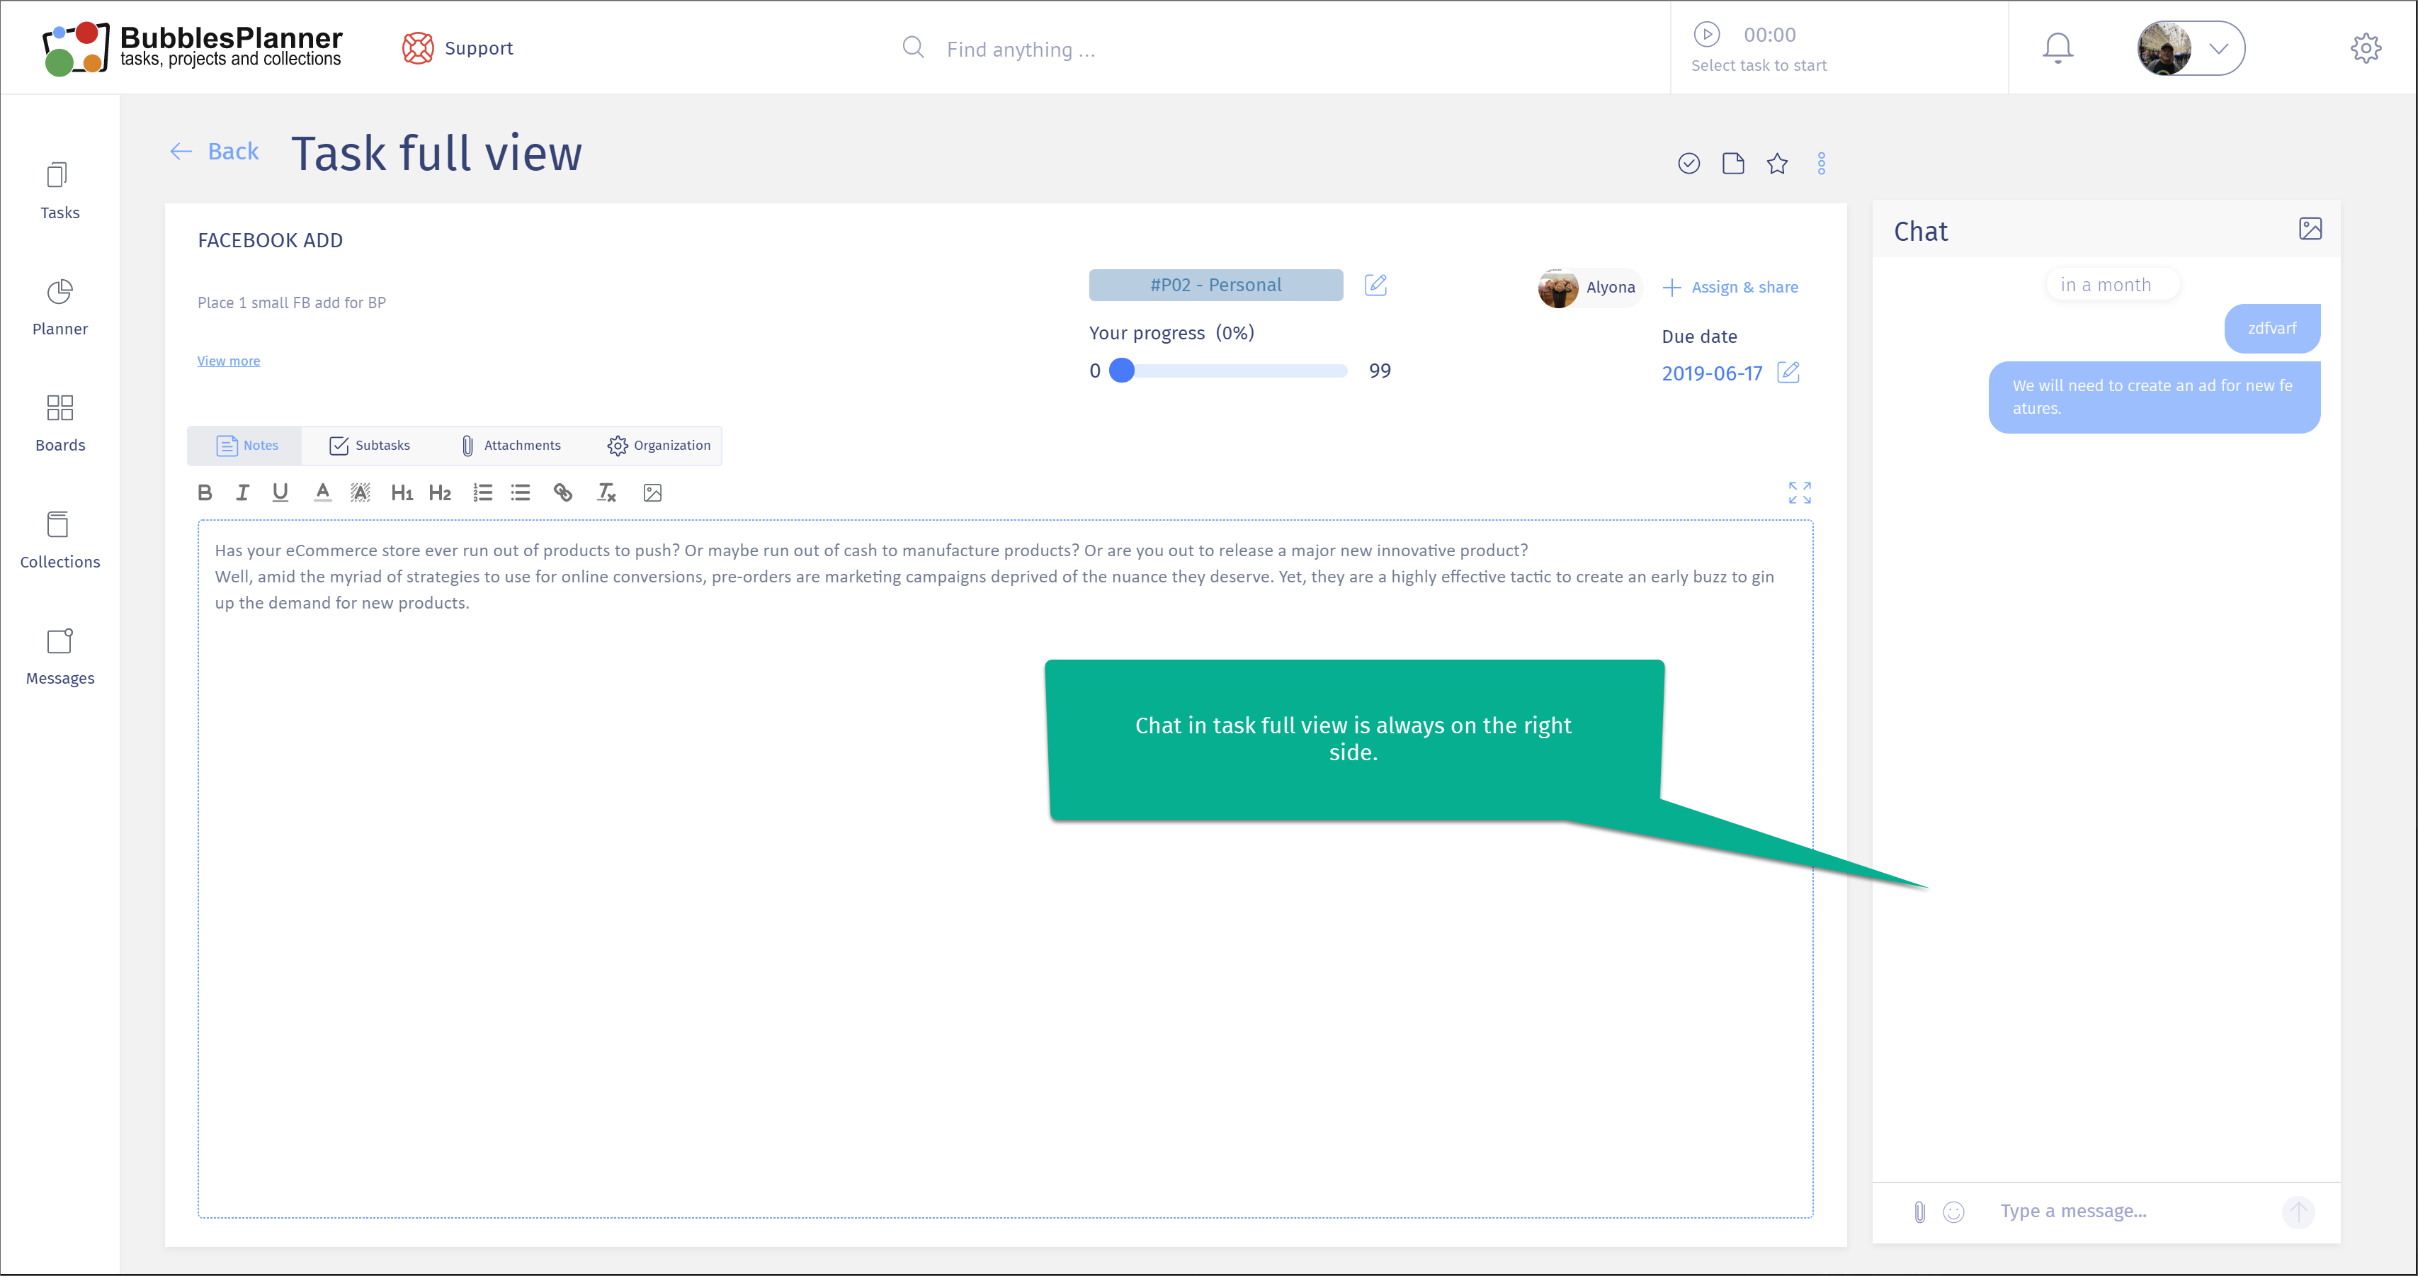The image size is (2418, 1276).
Task: Click the due date 2019-06-17
Action: (1711, 373)
